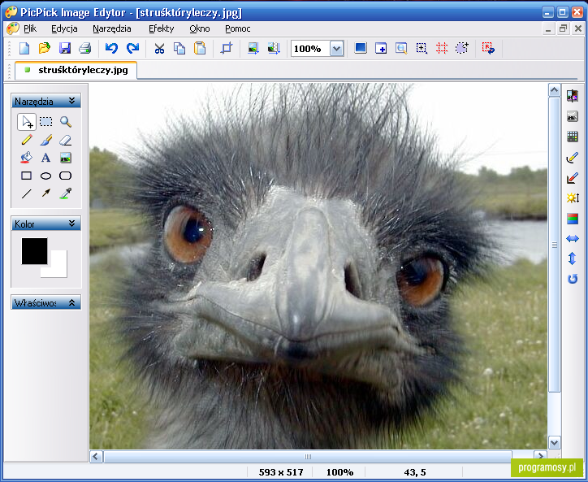Image resolution: width=588 pixels, height=482 pixels.
Task: Rotate image with circular arrow icon
Action: [x=573, y=279]
